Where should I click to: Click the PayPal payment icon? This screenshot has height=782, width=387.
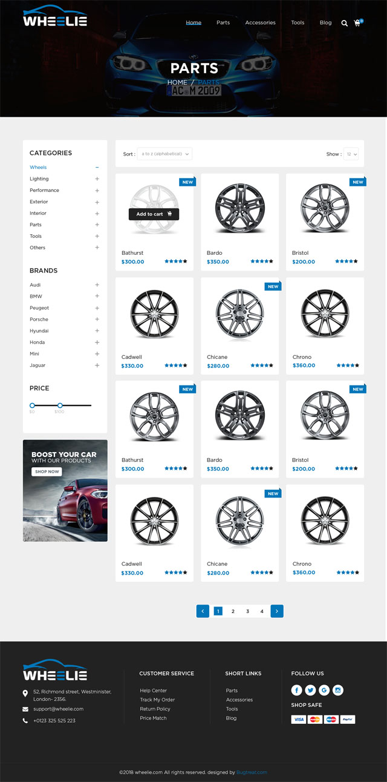point(347,720)
